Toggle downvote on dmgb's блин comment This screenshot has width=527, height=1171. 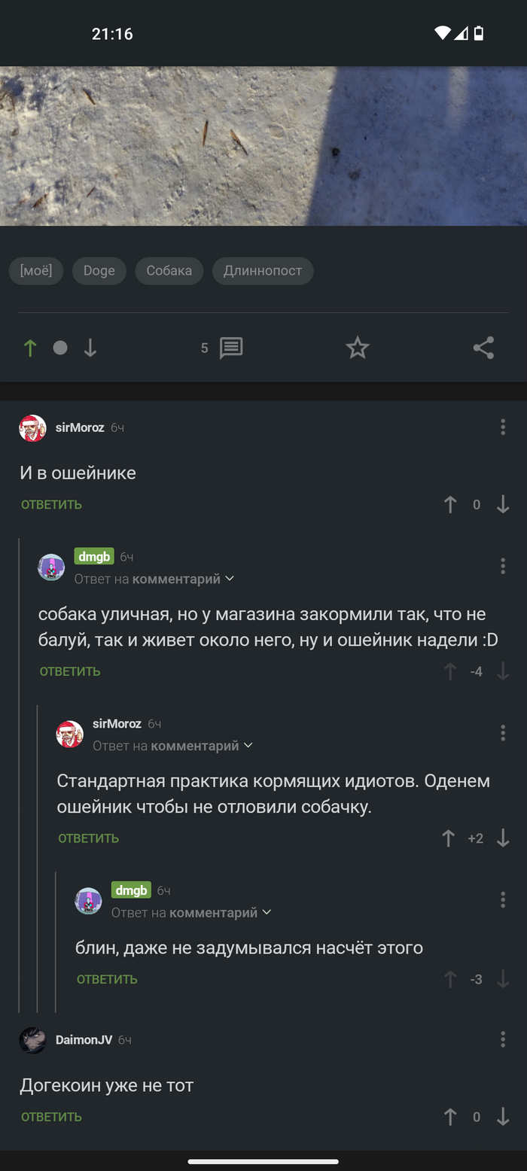point(504,979)
